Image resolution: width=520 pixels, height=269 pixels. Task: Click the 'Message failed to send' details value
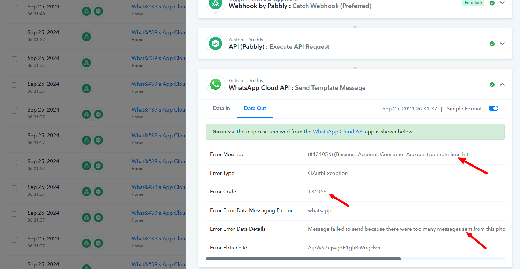(406, 229)
